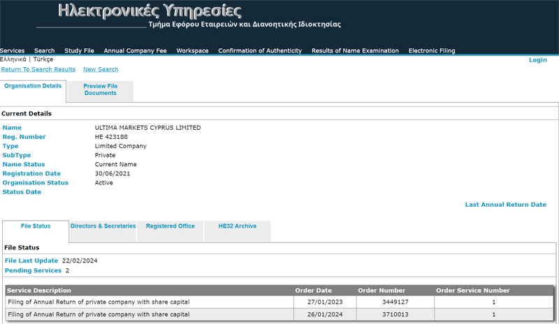The height and width of the screenshot is (324, 559).
Task: Select Annual Company Fee in navigation
Action: [x=135, y=50]
